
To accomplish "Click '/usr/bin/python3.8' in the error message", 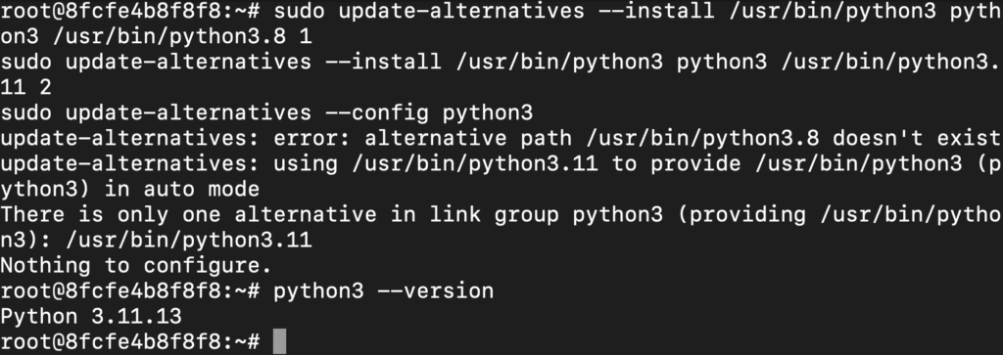I will tap(705, 139).
